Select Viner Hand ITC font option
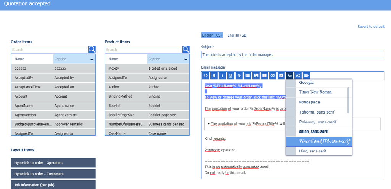The height and width of the screenshot is (189, 391). click(319, 141)
